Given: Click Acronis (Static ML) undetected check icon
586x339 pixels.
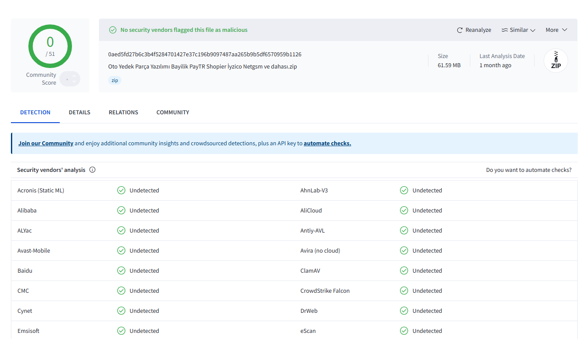Looking at the screenshot, I should tap(121, 190).
